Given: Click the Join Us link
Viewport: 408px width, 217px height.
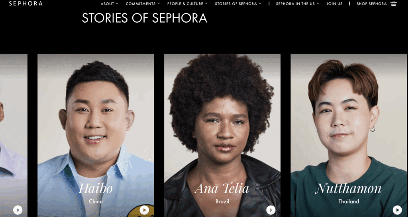Looking at the screenshot, I should [334, 4].
